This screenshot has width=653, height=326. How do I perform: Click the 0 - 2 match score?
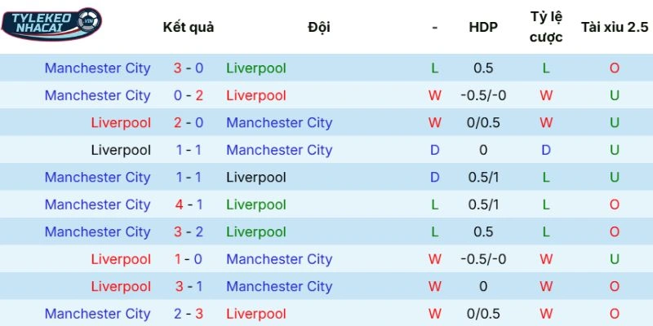click(x=189, y=95)
